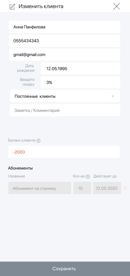This screenshot has width=130, height=276.
Task: Click the help icon beside Кол-во
Action: (x=88, y=177)
